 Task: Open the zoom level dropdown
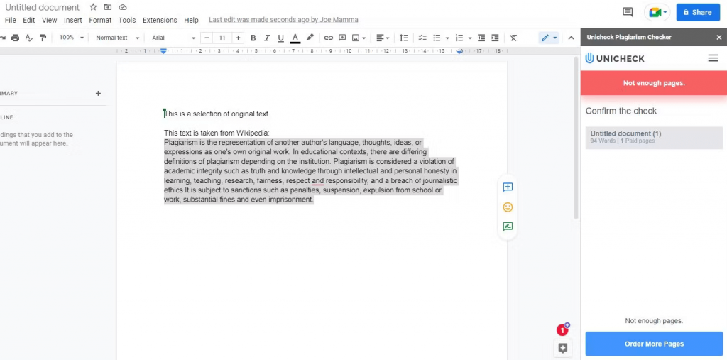pyautogui.click(x=71, y=38)
